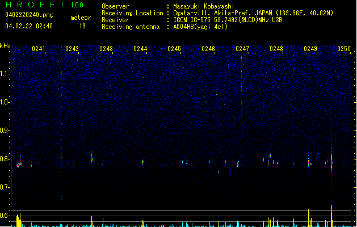
Task: Click the 0241 time marker
Action: coord(39,49)
